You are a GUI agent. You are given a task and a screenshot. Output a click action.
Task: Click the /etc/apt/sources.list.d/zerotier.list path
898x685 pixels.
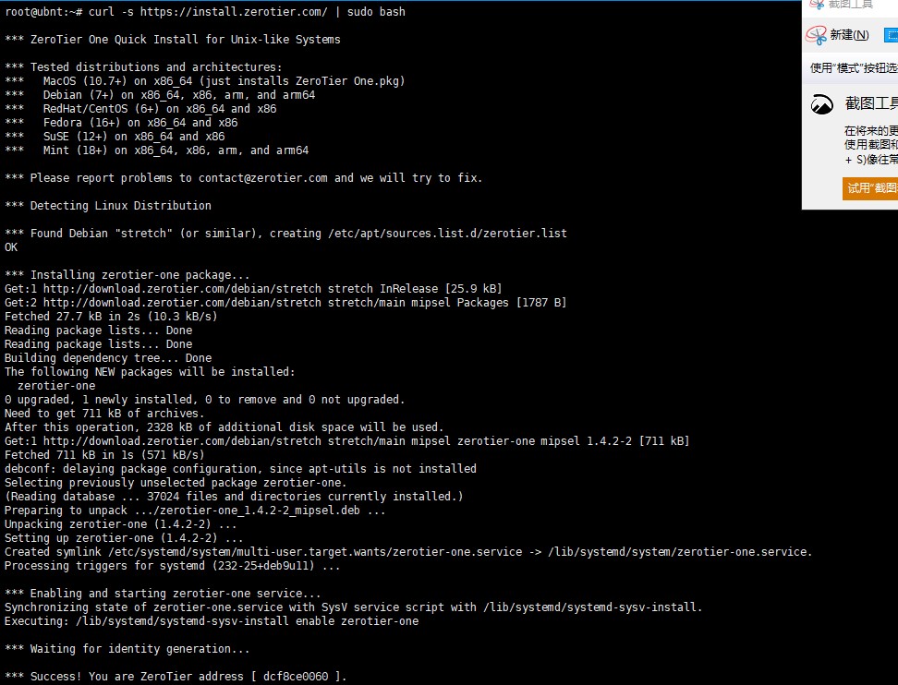[447, 234]
